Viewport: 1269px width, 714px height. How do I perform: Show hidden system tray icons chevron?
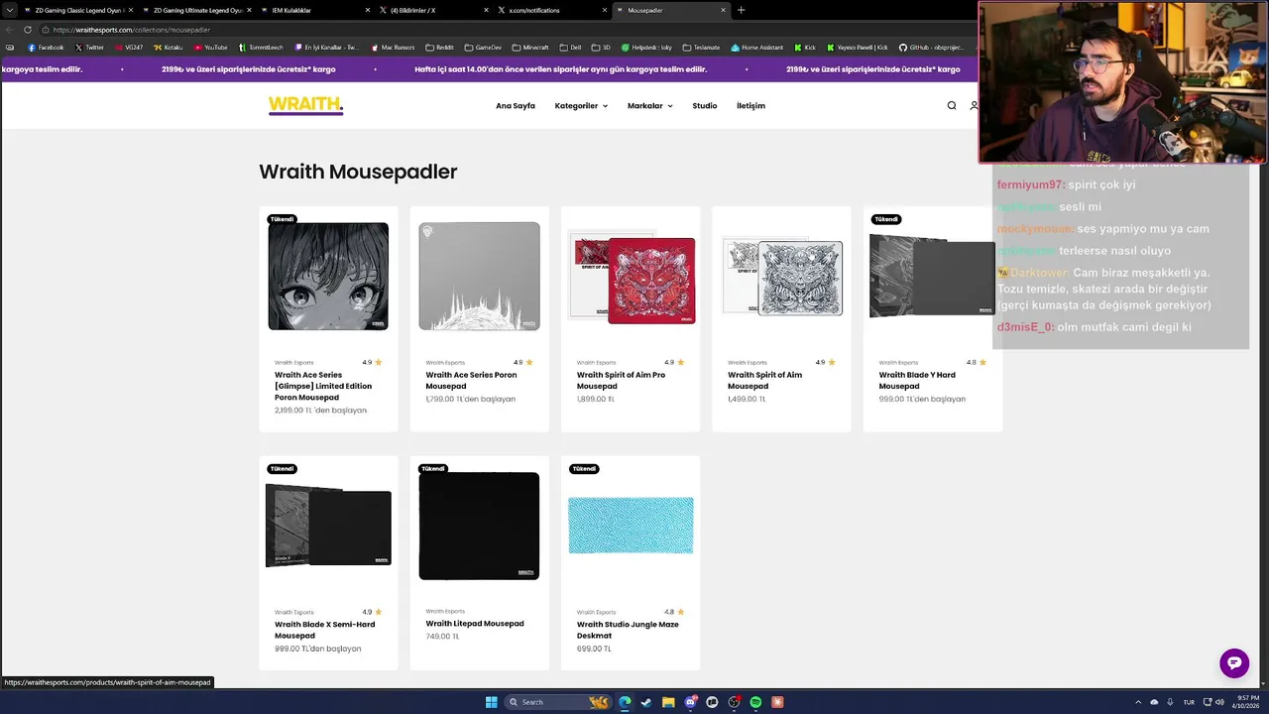pyautogui.click(x=1139, y=702)
